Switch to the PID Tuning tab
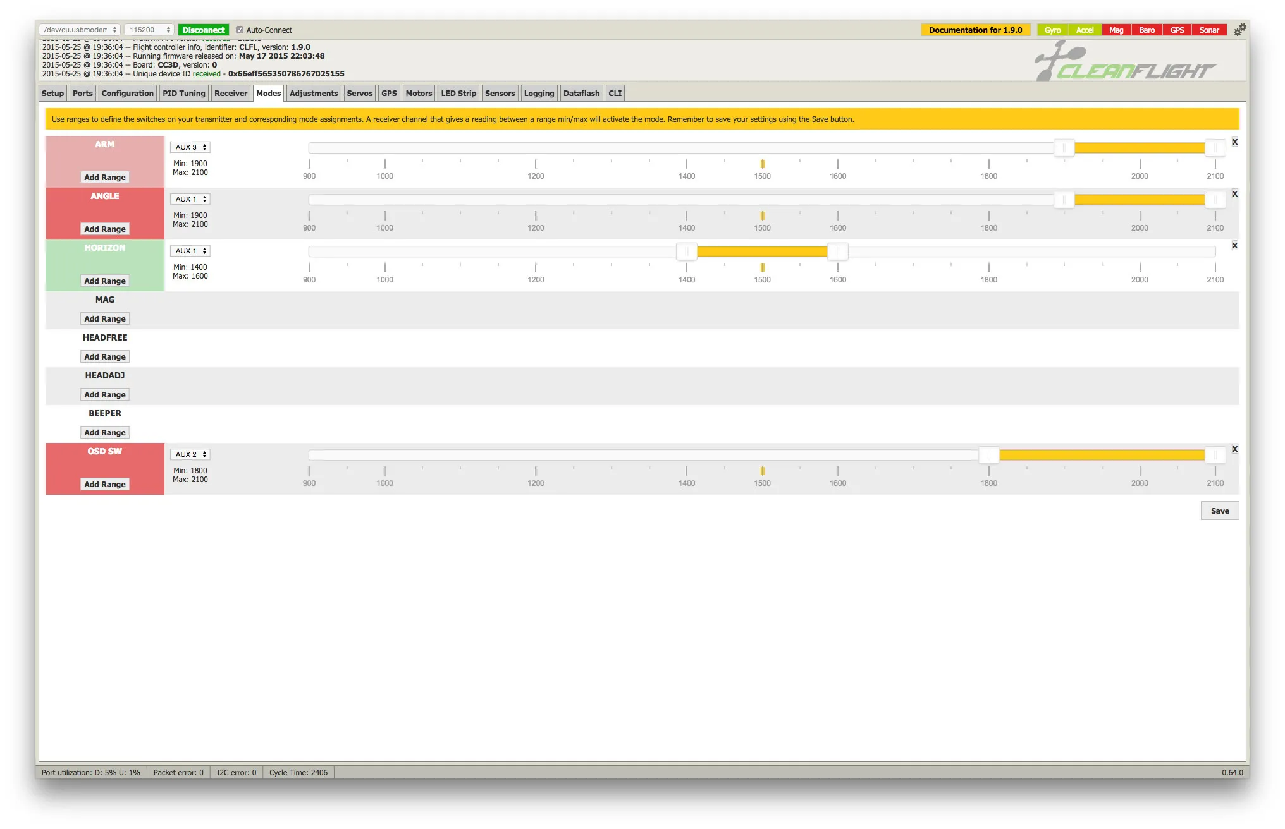The height and width of the screenshot is (829, 1285). [183, 94]
